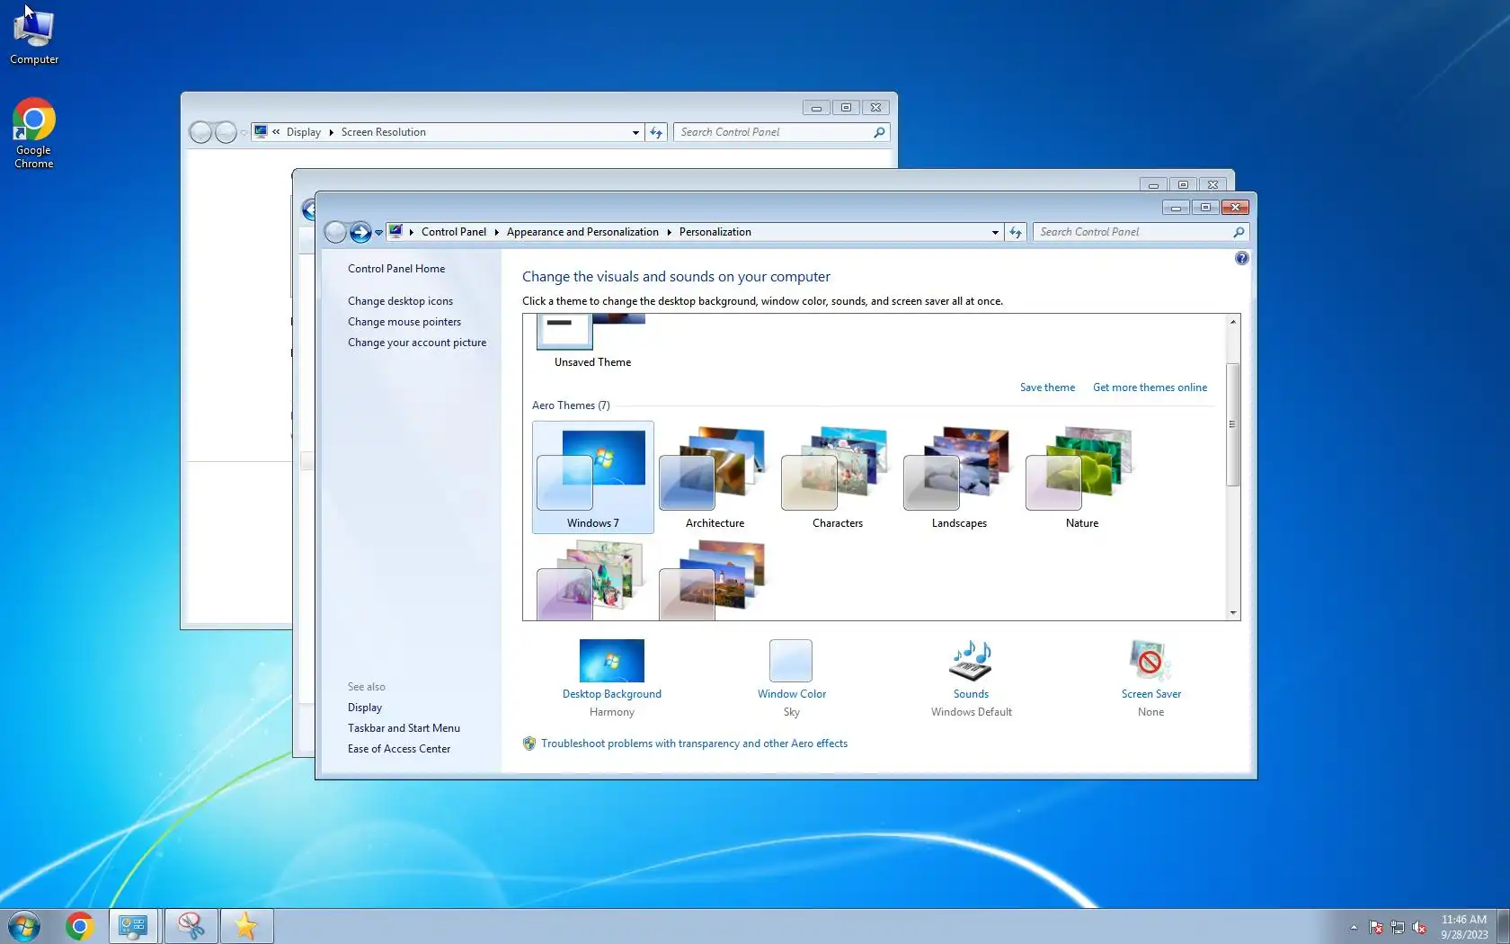Click the Save theme link
1510x944 pixels.
click(x=1047, y=387)
